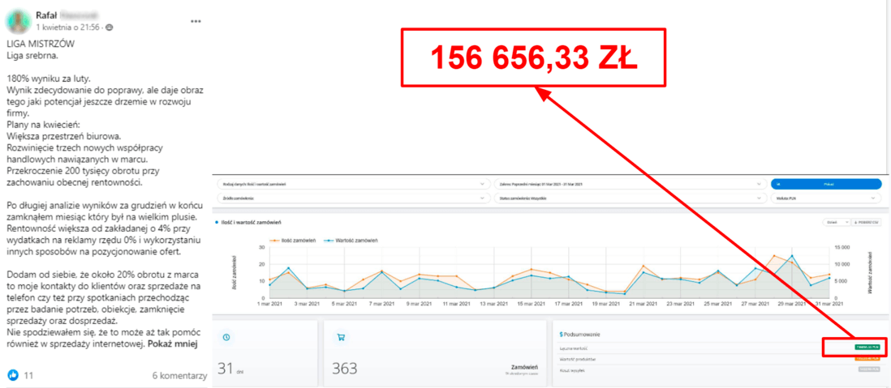The image size is (891, 388).
Task: Open the 'Rodzaj danych' dropdown
Action: (x=352, y=184)
